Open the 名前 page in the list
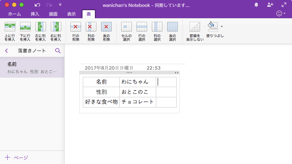 point(32,67)
